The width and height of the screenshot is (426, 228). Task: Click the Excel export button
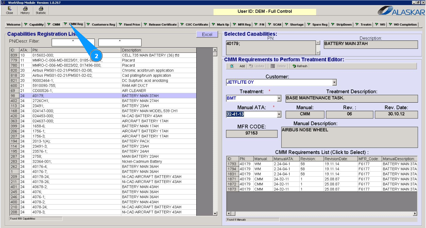click(207, 34)
